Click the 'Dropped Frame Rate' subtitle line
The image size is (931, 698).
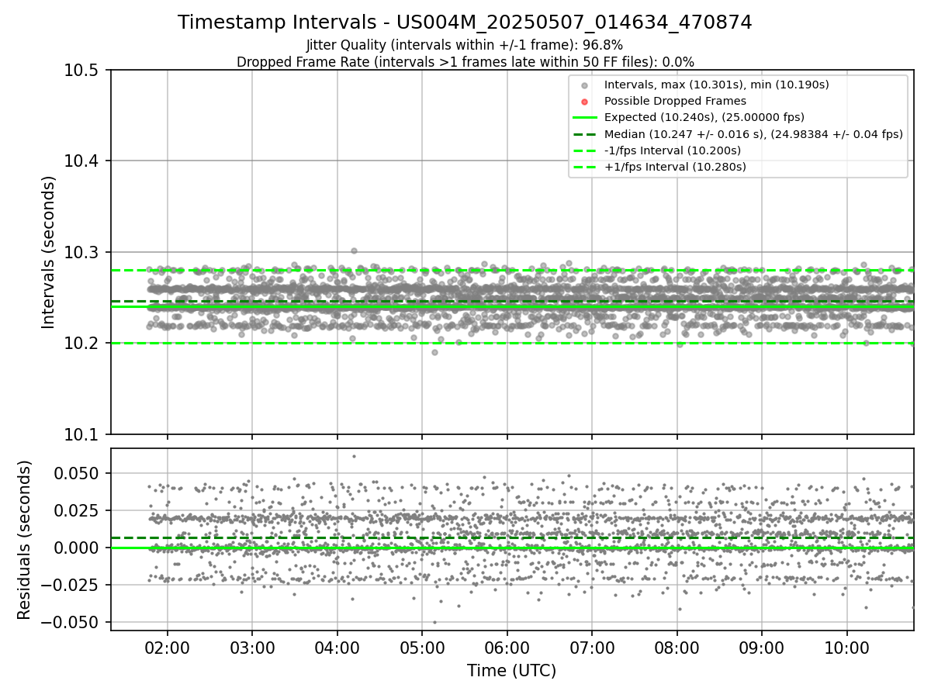pyautogui.click(x=465, y=62)
